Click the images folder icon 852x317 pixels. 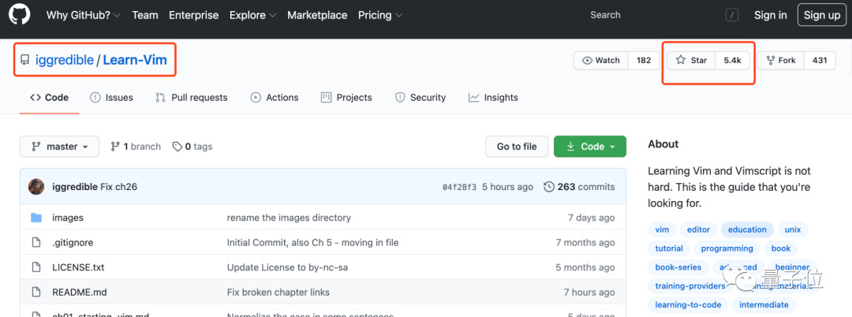[x=35, y=218]
